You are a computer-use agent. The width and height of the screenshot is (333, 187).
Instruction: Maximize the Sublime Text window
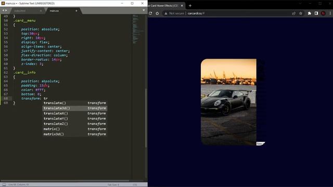tap(132, 4)
